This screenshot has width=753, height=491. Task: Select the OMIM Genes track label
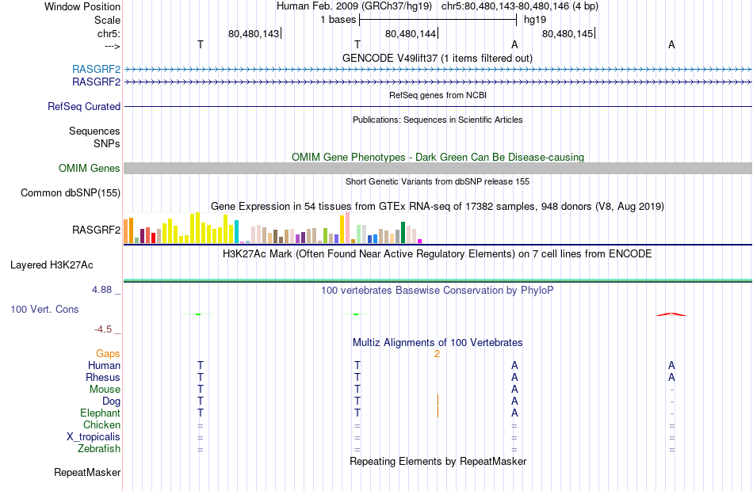click(90, 169)
